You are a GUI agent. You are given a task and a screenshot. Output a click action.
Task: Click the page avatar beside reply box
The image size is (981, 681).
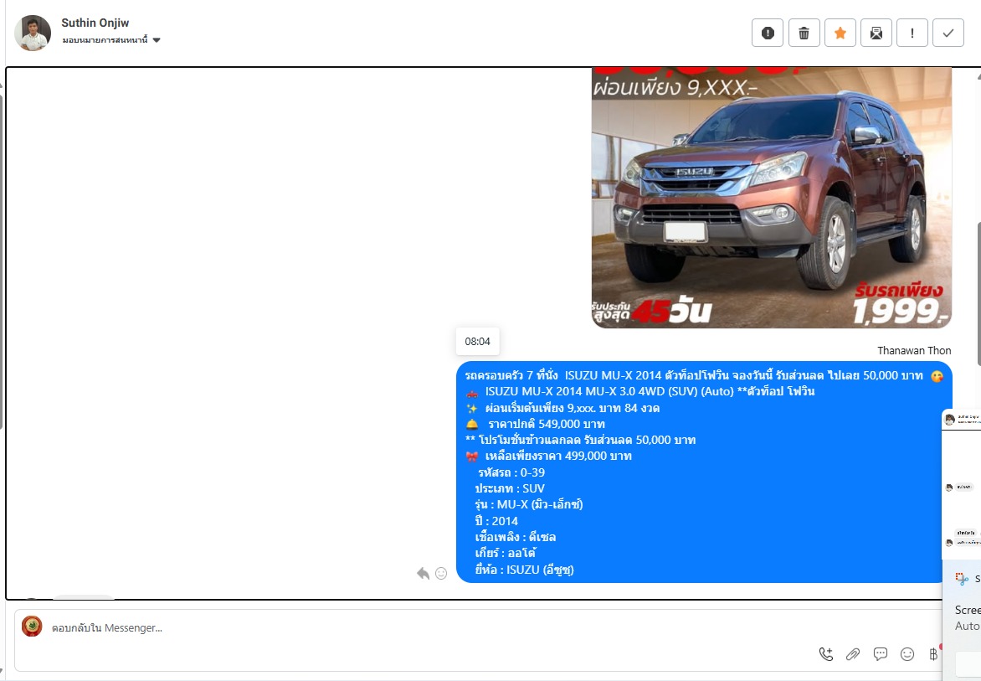pos(32,627)
